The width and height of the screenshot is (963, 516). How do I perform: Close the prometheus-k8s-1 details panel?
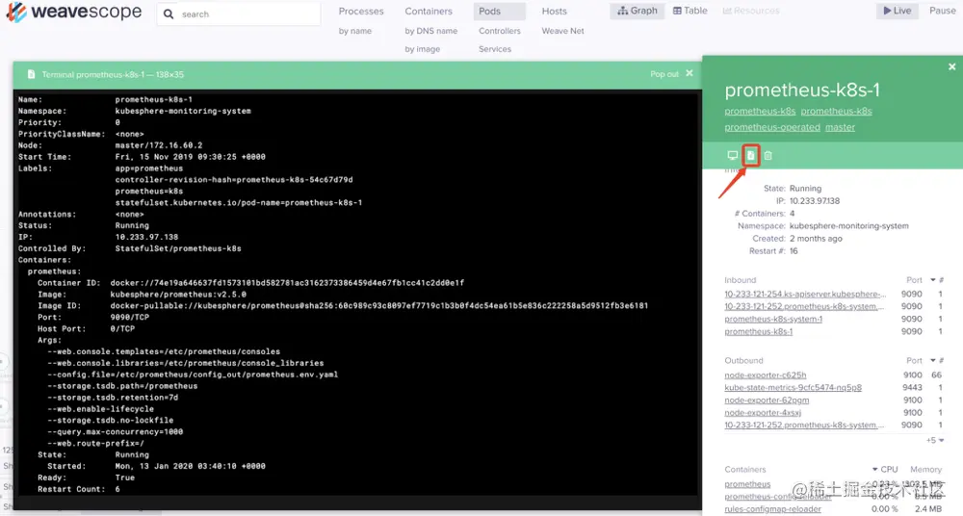951,66
